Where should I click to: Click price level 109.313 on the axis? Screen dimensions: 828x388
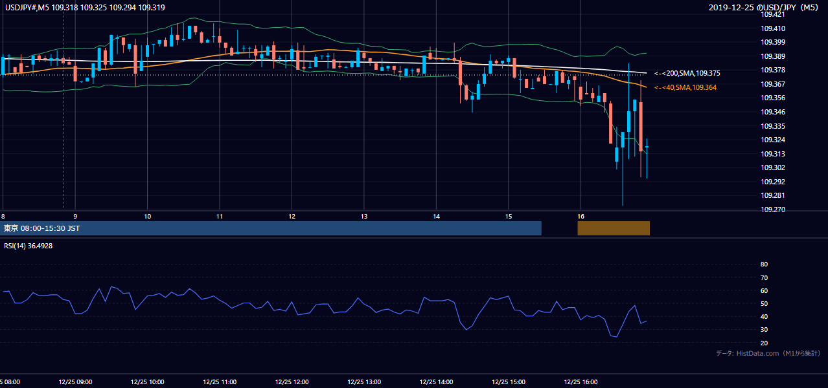pos(773,154)
